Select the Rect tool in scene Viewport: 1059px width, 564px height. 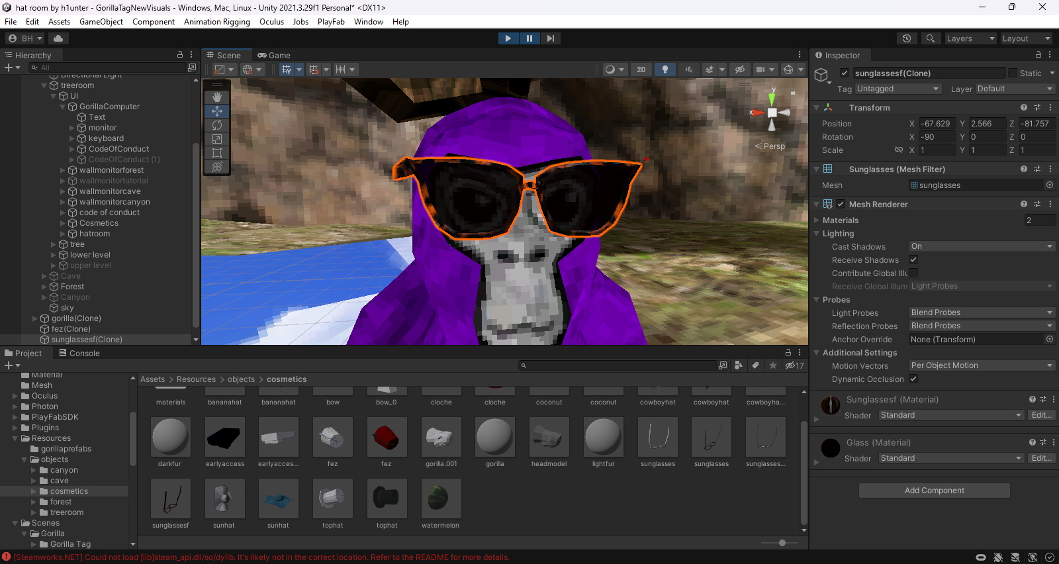[x=217, y=153]
